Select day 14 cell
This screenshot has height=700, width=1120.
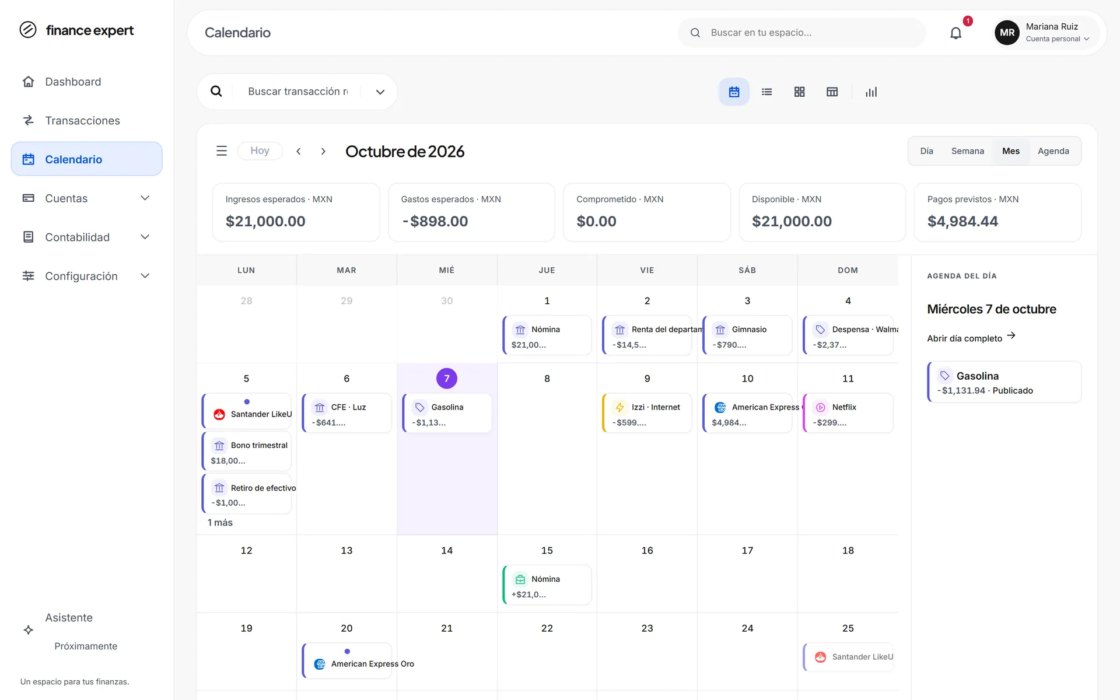click(x=447, y=573)
